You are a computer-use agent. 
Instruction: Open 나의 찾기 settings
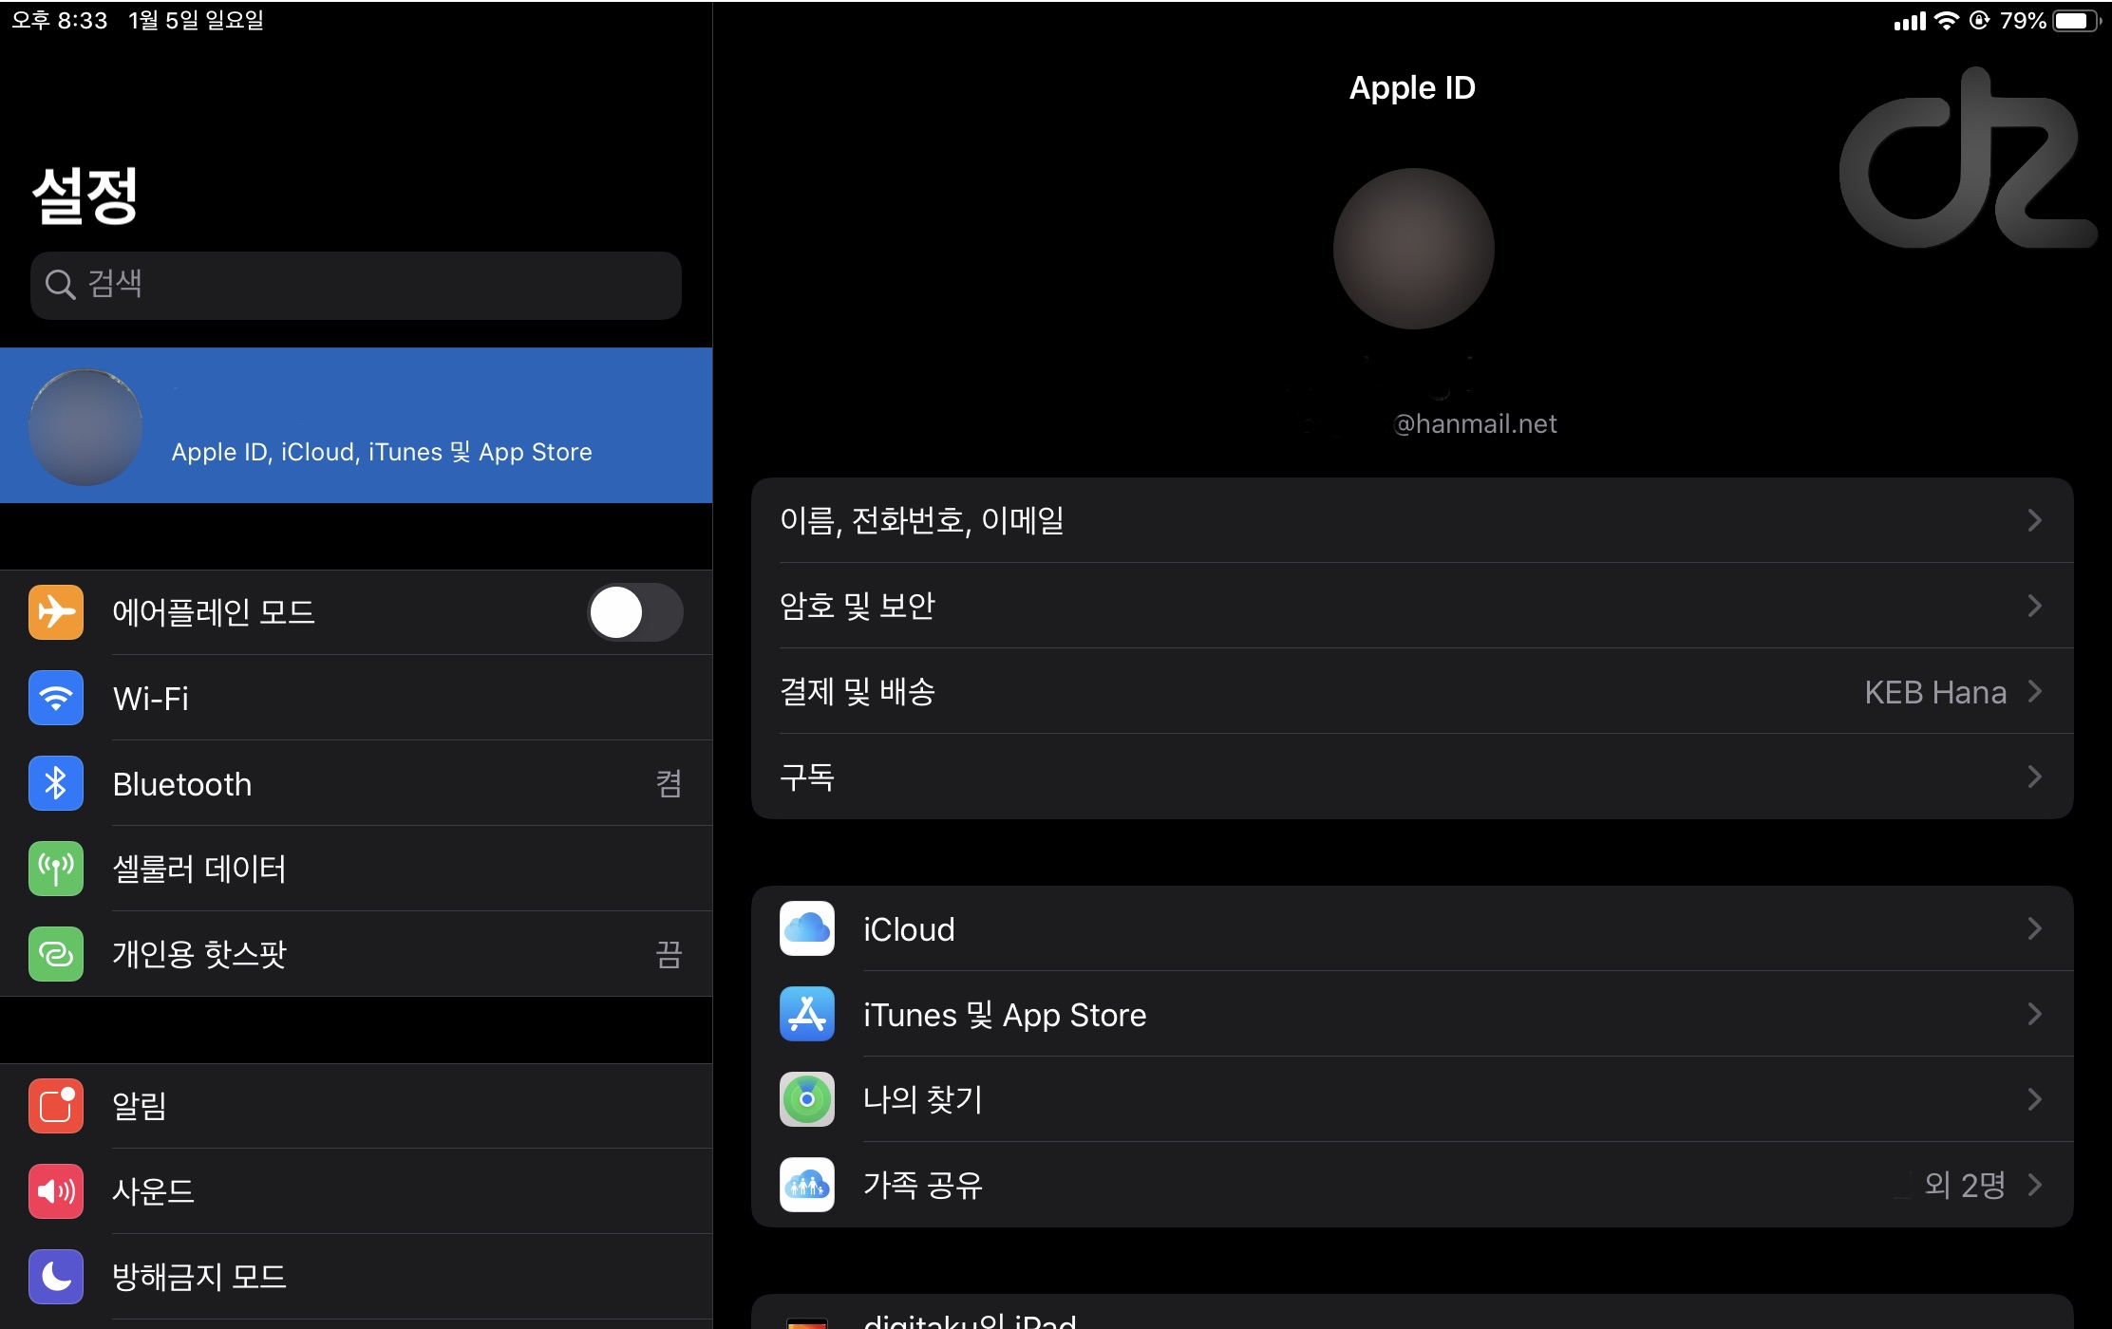click(x=1412, y=1099)
